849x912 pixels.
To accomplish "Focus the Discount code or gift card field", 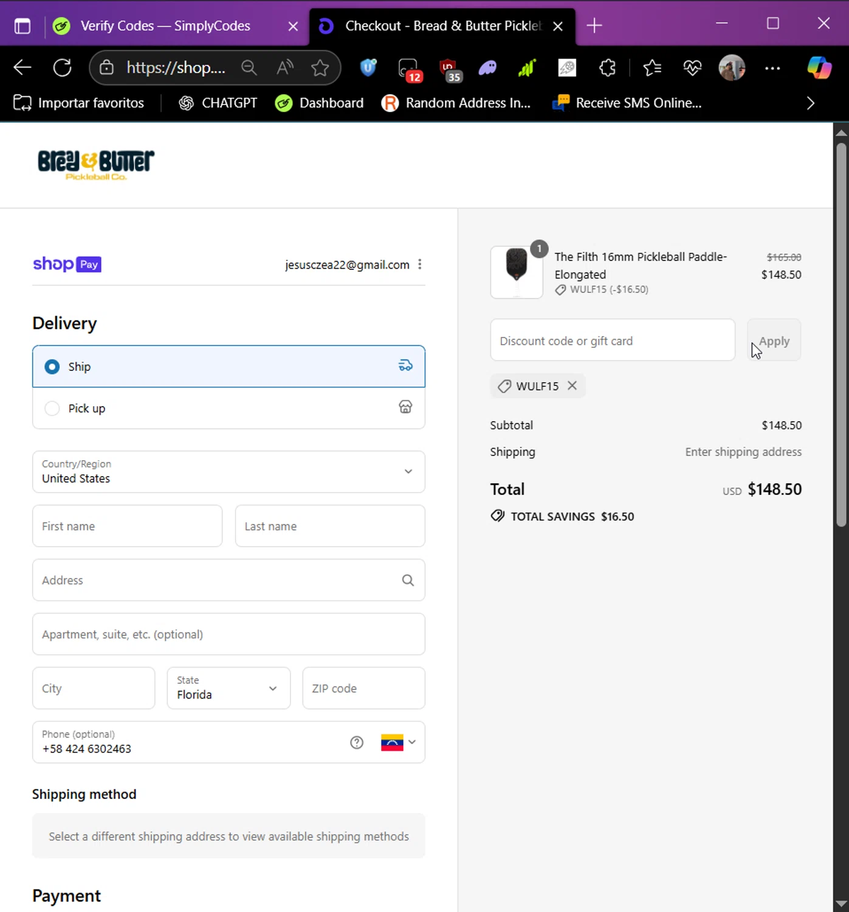I will [613, 340].
